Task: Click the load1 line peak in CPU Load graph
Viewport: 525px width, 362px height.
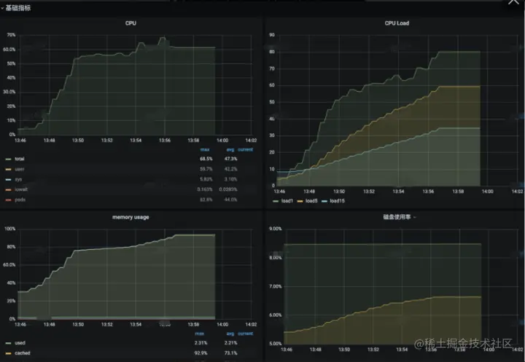Action: pyautogui.click(x=459, y=52)
